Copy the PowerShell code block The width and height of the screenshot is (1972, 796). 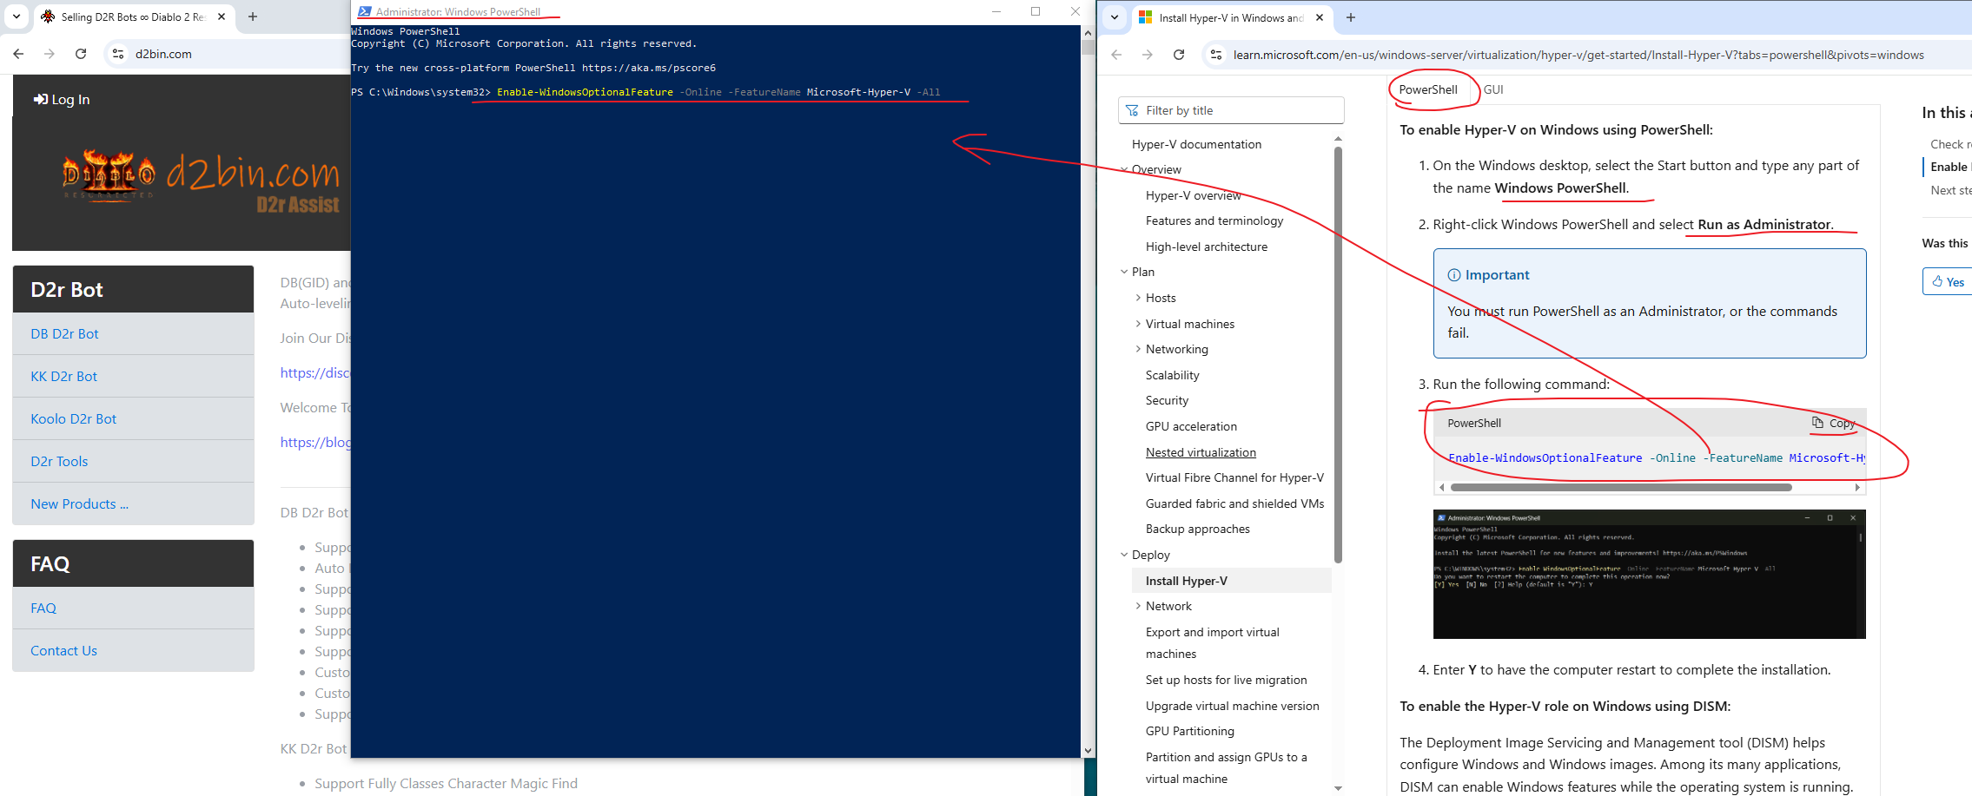point(1833,423)
